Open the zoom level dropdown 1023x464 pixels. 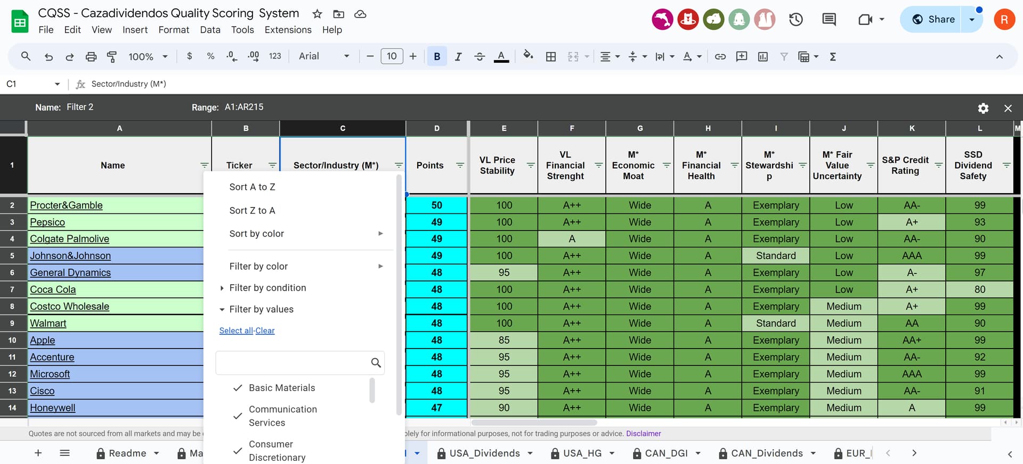tap(148, 56)
